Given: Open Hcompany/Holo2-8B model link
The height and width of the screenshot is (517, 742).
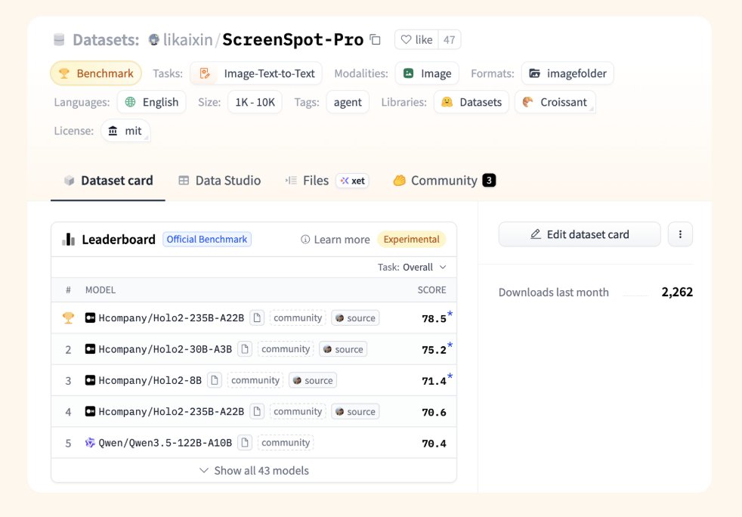Looking at the screenshot, I should [x=150, y=381].
